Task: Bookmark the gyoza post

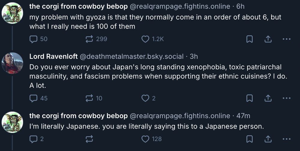Action: (249, 39)
